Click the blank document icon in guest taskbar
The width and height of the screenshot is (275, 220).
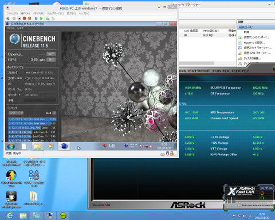click(x=24, y=147)
